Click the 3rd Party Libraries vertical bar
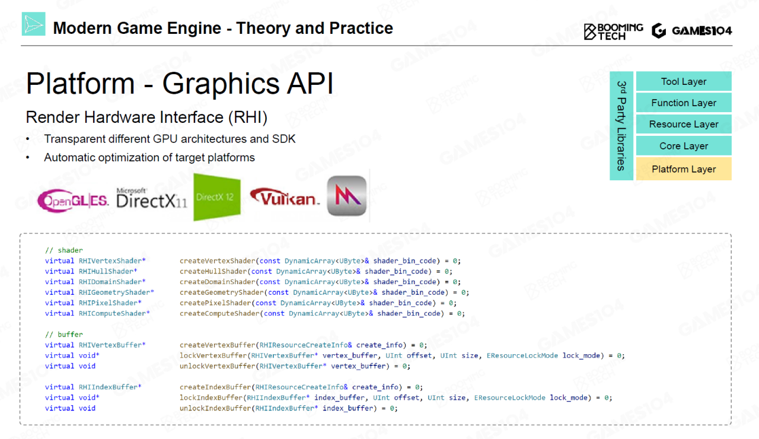The height and width of the screenshot is (439, 759). [621, 126]
